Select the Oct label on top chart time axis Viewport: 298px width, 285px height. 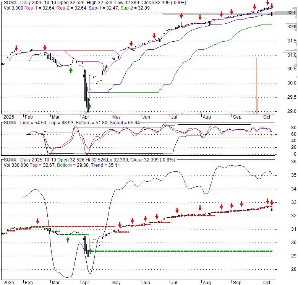coord(267,117)
